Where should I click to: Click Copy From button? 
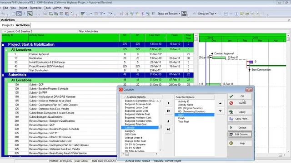pos(240,119)
